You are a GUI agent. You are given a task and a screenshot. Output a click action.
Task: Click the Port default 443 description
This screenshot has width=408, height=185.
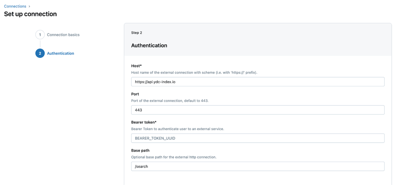click(169, 101)
